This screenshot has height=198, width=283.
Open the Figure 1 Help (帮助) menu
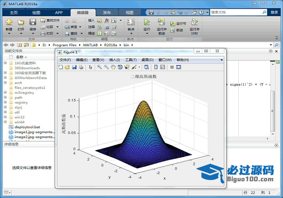tap(182, 60)
